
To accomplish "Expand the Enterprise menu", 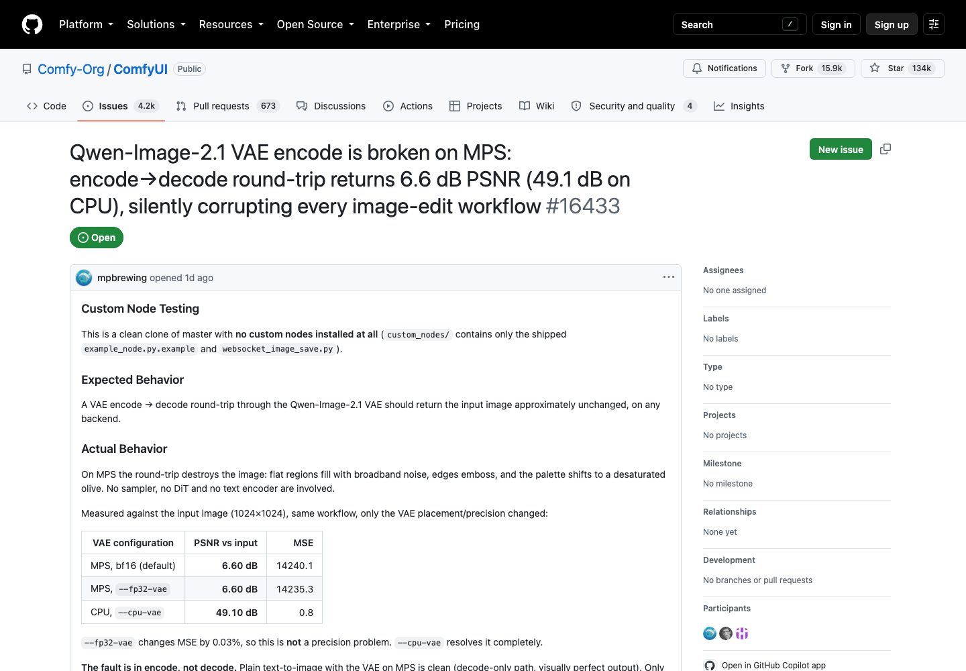I will 398,24.
